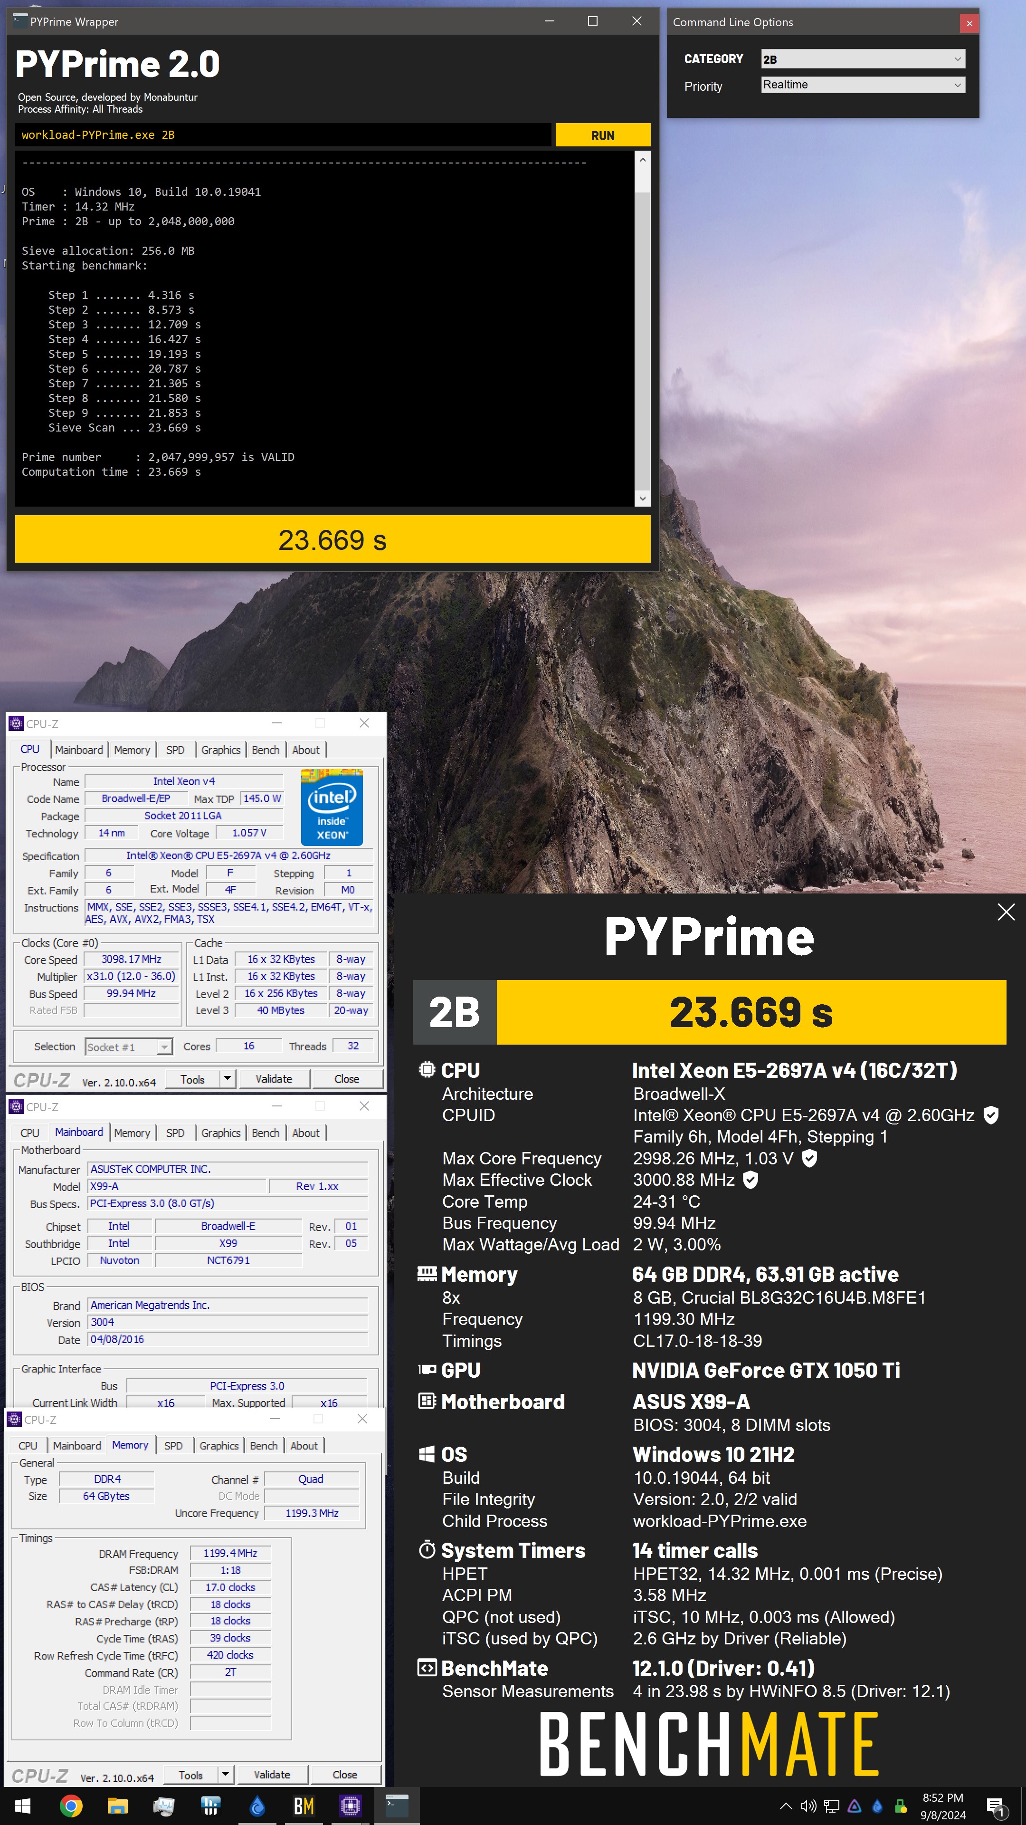The image size is (1026, 1825).
Task: Show hidden system tray icons
Action: click(785, 1806)
